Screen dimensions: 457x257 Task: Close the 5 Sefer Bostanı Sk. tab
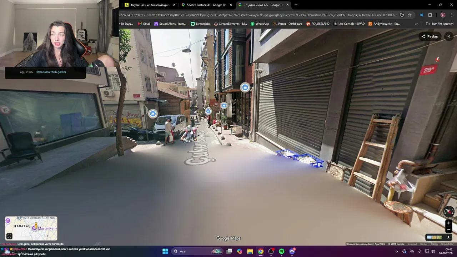pos(231,5)
